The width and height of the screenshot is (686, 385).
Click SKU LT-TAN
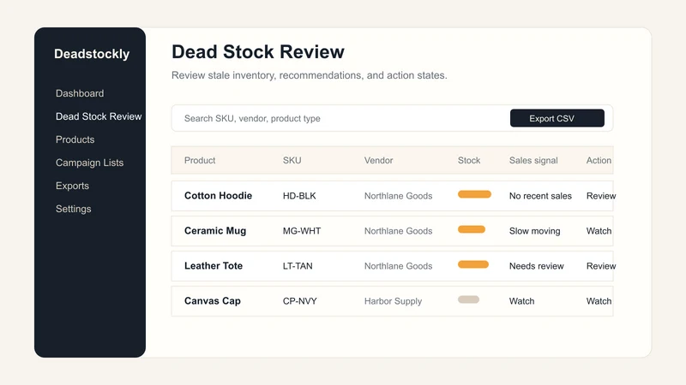(298, 266)
